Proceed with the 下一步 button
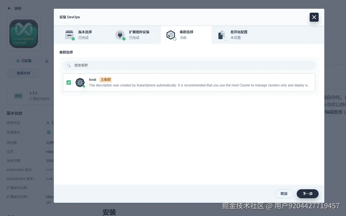Image resolution: width=346 pixels, height=216 pixels. (308, 194)
